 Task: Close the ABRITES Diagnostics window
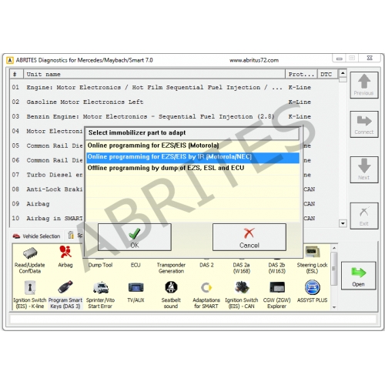pos(370,58)
